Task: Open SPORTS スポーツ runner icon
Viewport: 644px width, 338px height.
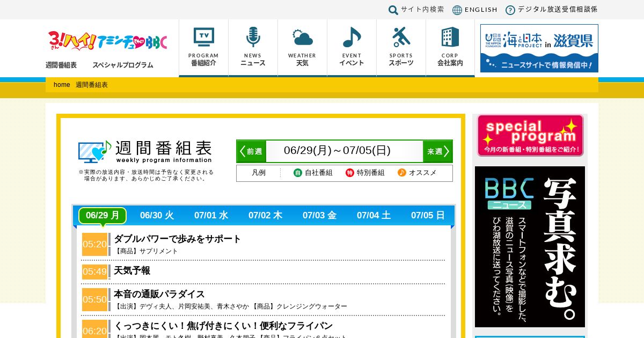Action: 401,37
